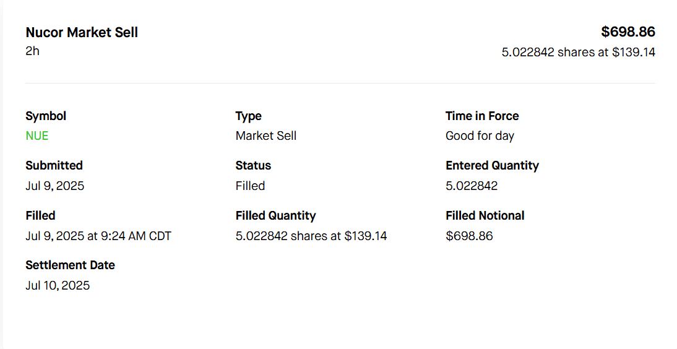This screenshot has width=677, height=349.
Task: Select the Filled value under Status
Action: tap(250, 186)
